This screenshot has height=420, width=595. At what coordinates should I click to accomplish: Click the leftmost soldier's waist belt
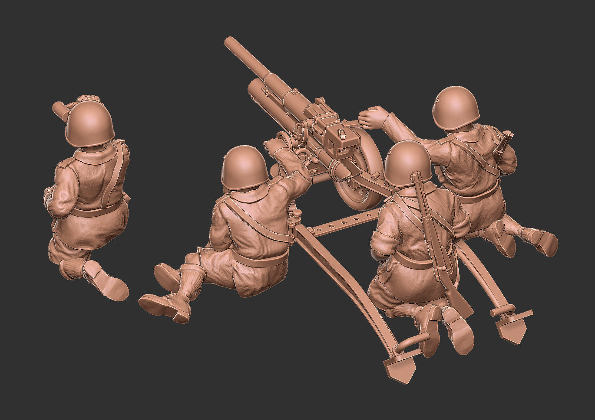tap(96, 211)
